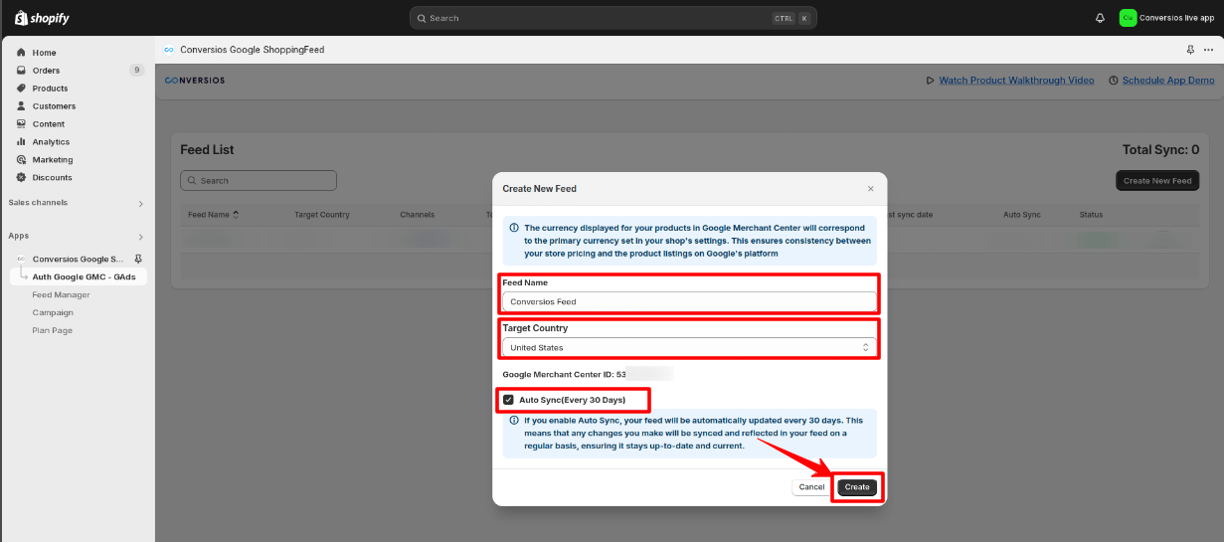Expand the Apps section
Viewport: 1224px width, 542px height.
(140, 237)
